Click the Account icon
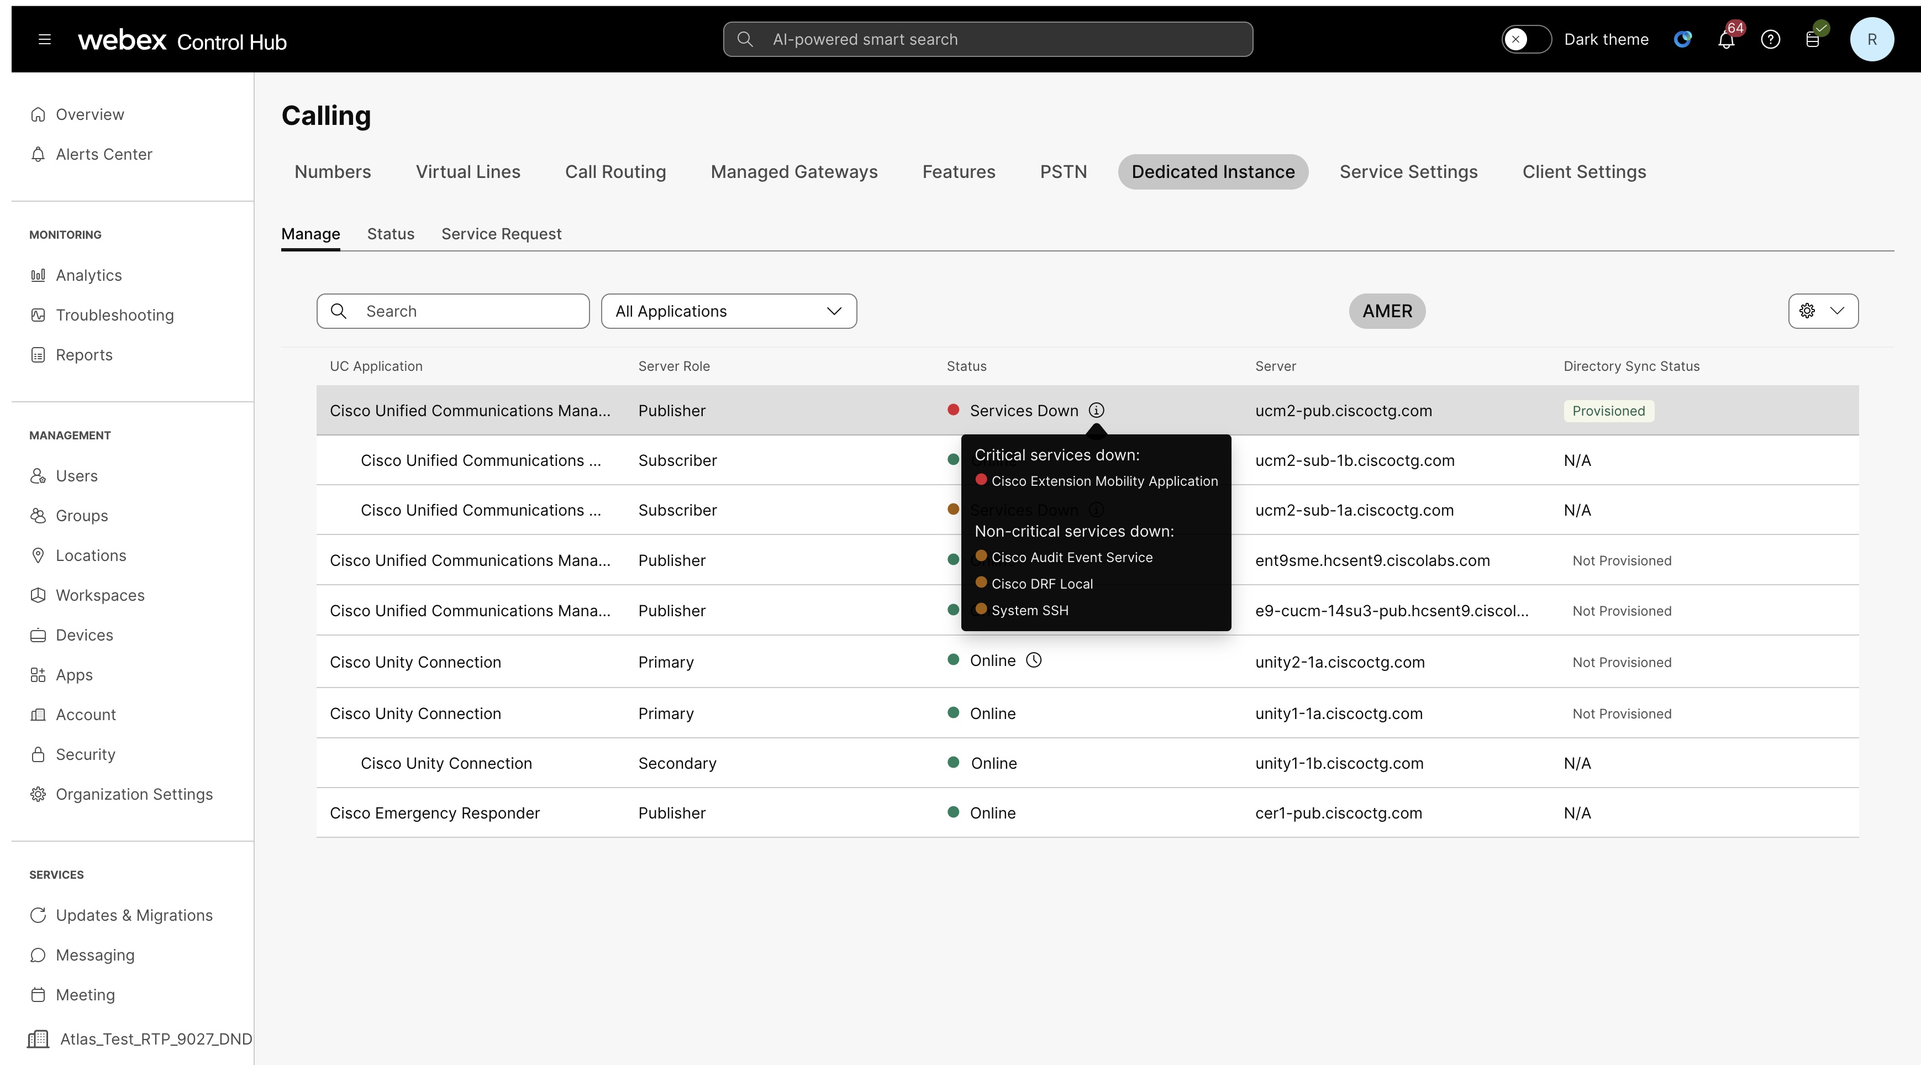Viewport: 1921px width, 1065px height. (38, 715)
